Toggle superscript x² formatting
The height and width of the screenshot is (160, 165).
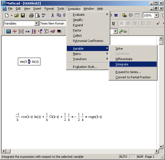[158, 23]
